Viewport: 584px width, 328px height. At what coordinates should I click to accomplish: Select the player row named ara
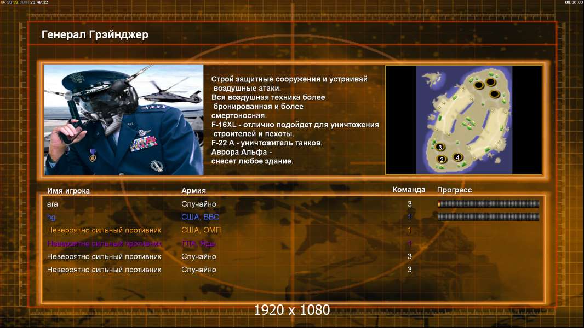[x=293, y=204]
